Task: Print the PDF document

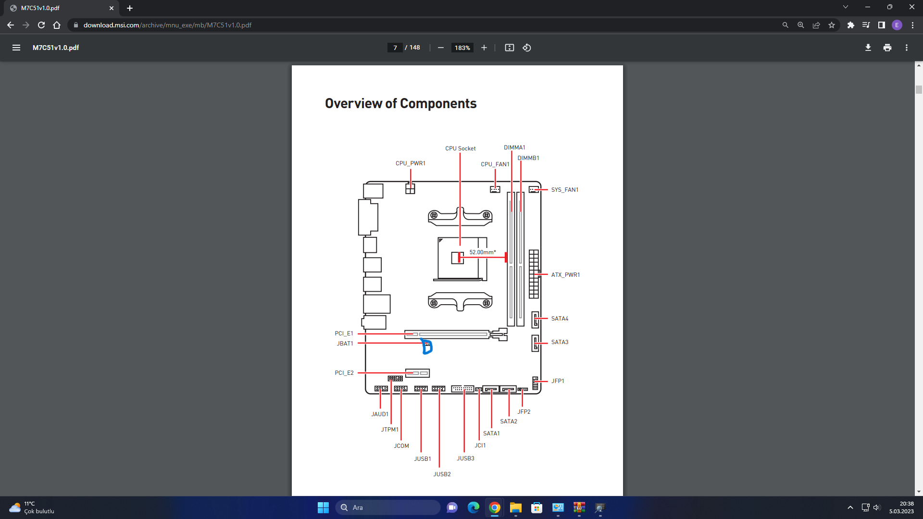Action: click(x=887, y=48)
